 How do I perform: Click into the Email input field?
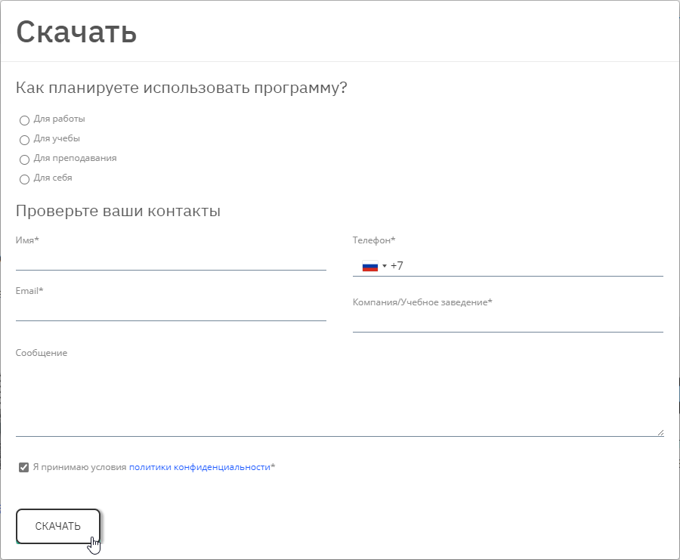click(x=171, y=311)
